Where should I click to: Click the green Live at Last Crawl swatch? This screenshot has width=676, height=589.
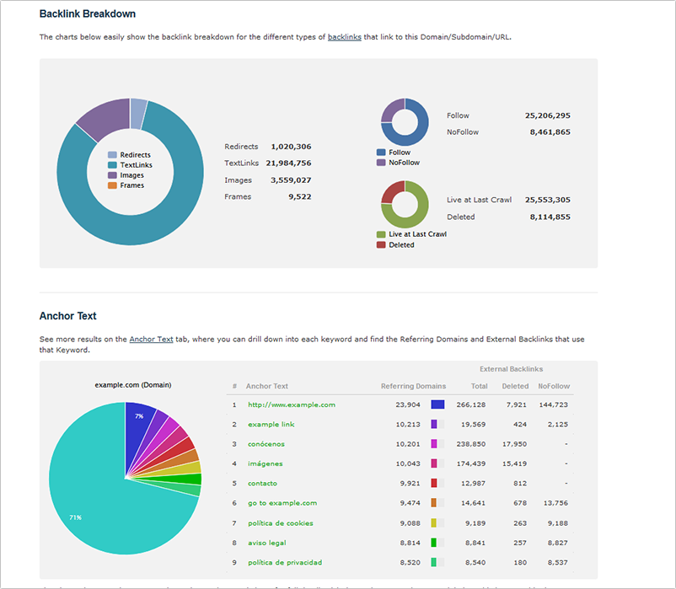381,234
